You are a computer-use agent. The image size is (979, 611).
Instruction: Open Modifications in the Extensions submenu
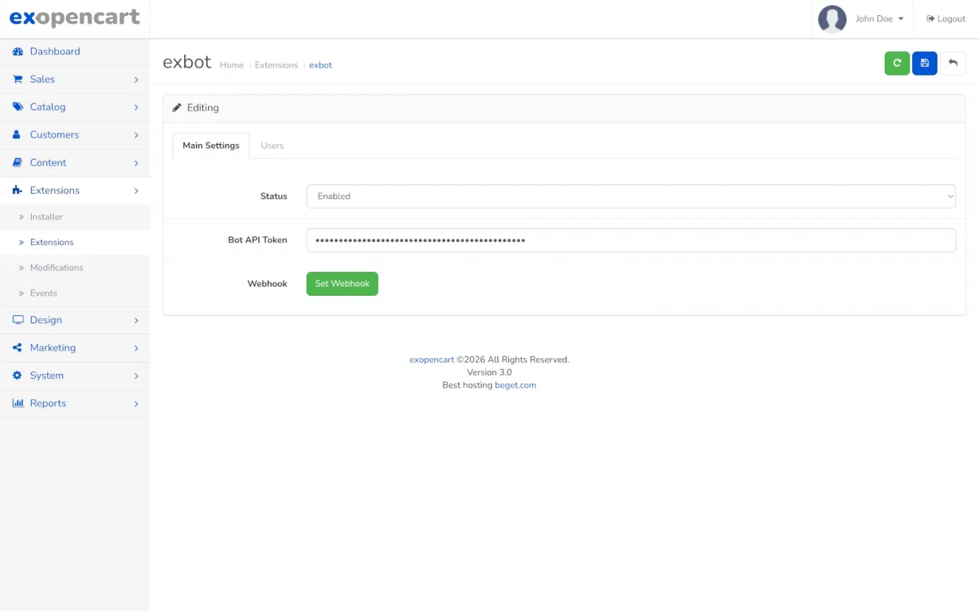(57, 267)
